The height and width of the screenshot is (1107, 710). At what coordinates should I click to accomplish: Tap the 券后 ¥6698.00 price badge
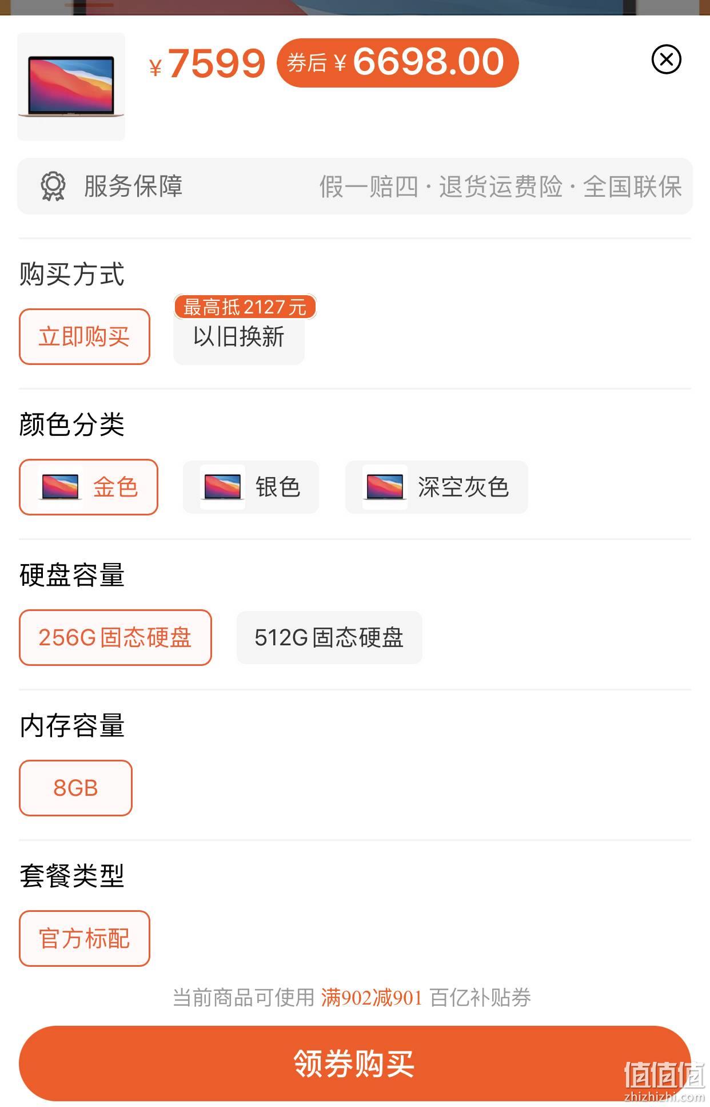(x=397, y=62)
